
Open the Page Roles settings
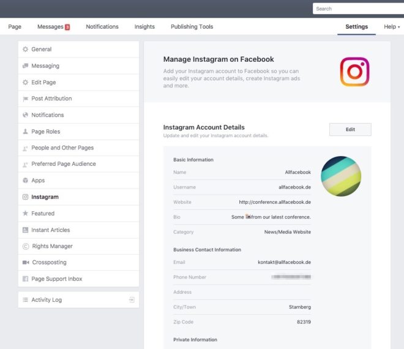(x=78, y=132)
